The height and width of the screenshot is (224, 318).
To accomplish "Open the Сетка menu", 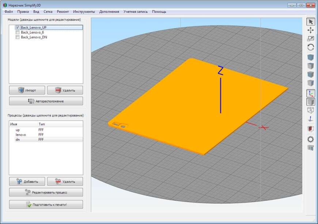I will tap(48, 12).
